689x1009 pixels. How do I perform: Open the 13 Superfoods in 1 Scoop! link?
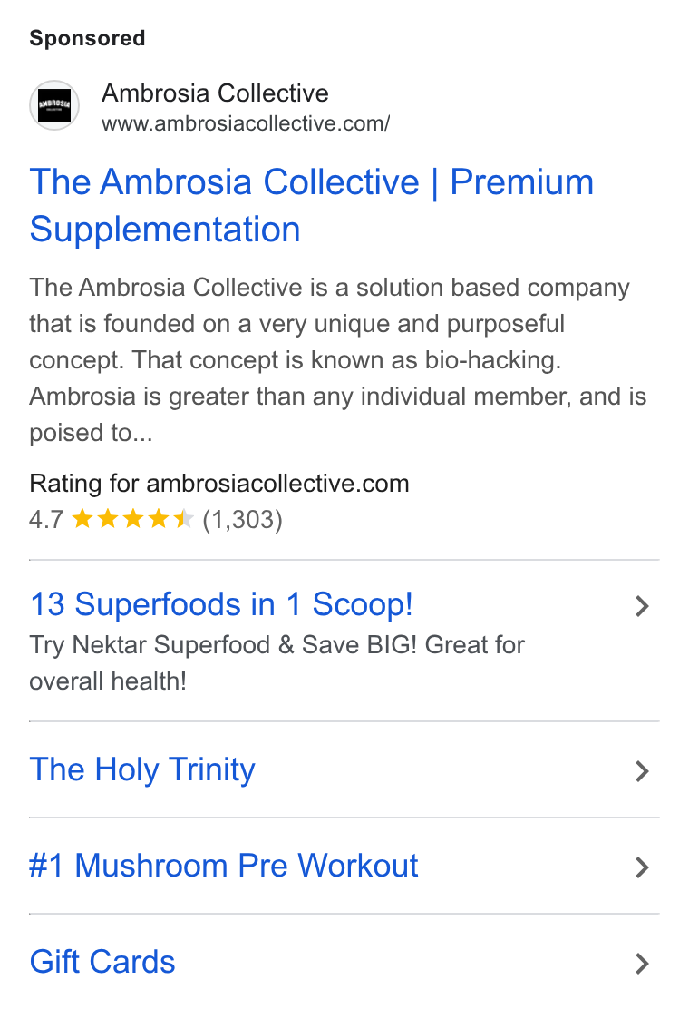tap(221, 605)
